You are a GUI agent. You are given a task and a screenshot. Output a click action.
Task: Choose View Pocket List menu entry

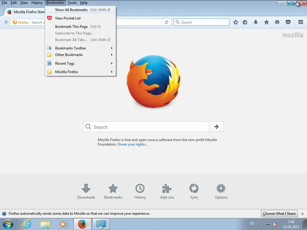[x=81, y=18]
